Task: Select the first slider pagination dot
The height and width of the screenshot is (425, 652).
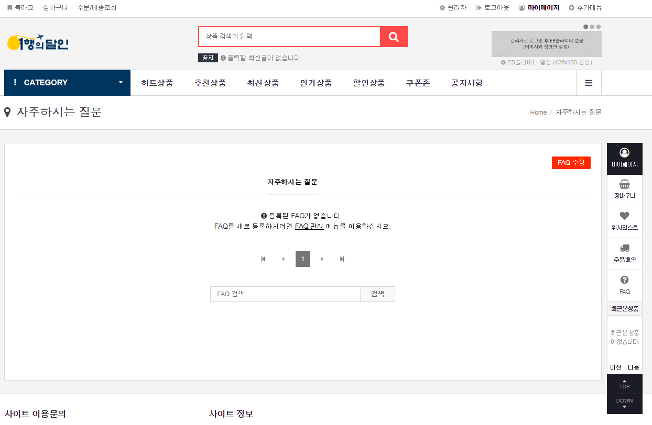Action: pyautogui.click(x=586, y=27)
